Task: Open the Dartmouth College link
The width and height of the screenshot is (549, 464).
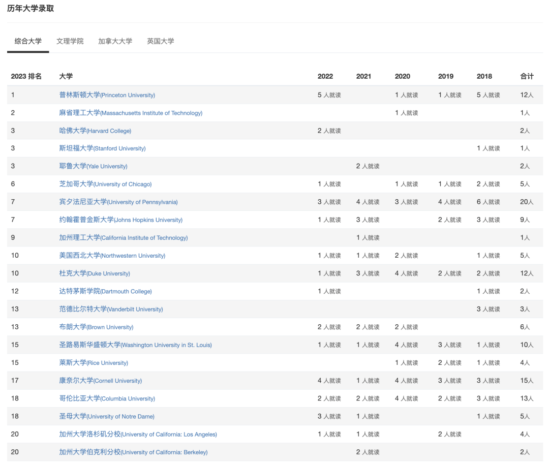Action: click(x=105, y=291)
